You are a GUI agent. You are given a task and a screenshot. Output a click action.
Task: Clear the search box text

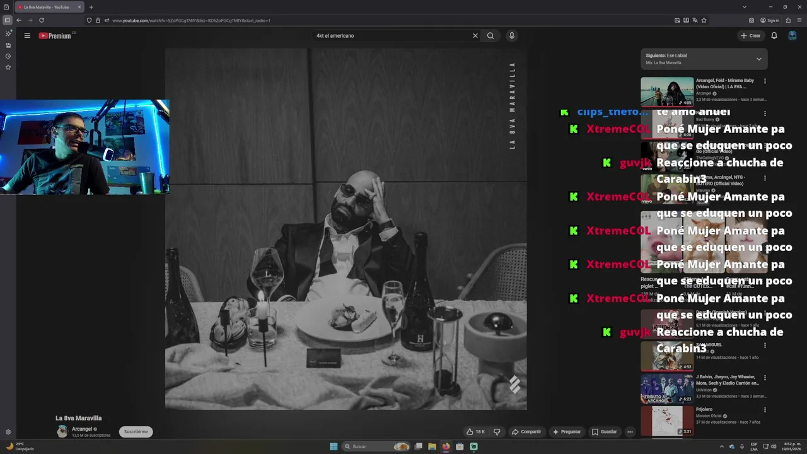[x=475, y=36]
